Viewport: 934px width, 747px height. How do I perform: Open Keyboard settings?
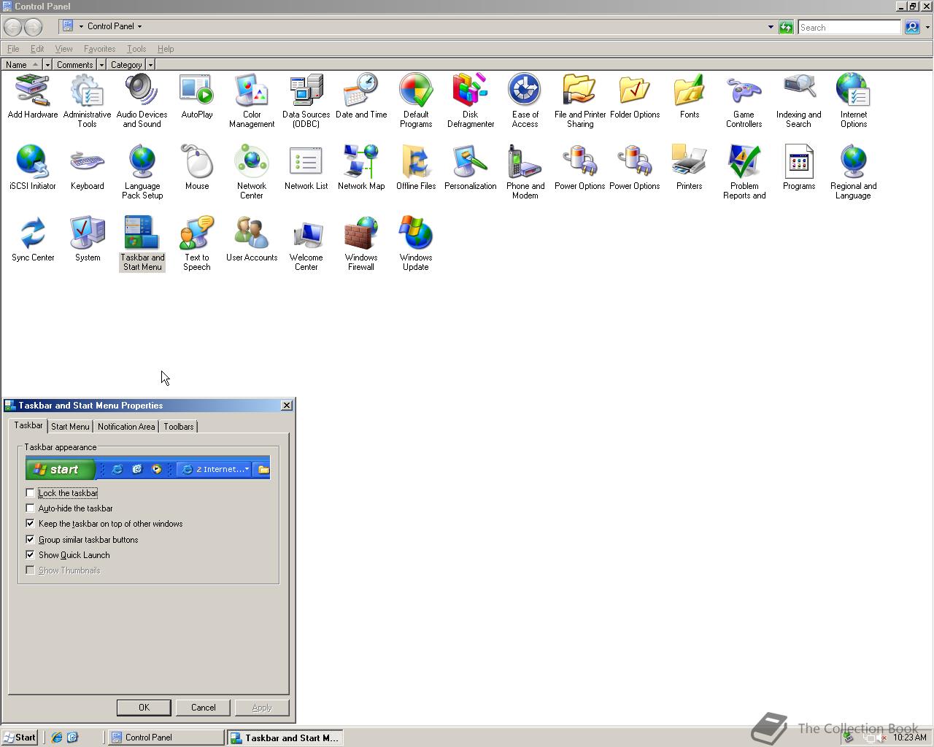[x=87, y=168]
